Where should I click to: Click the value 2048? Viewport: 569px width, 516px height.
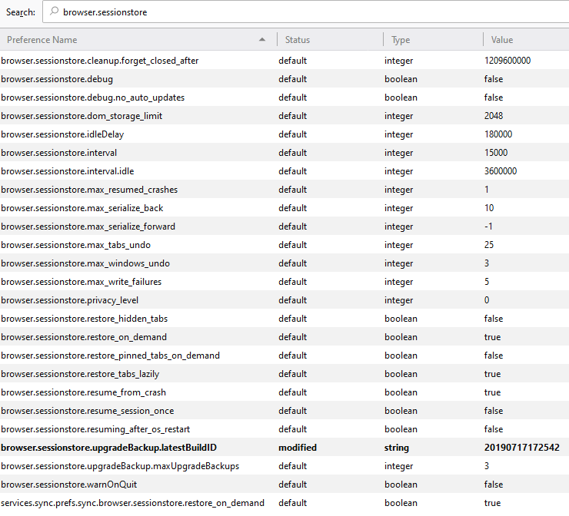494,116
